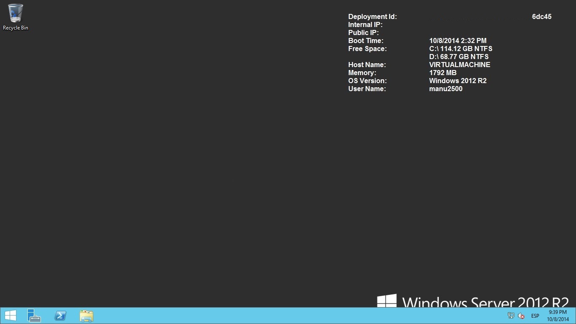576x324 pixels.
Task: Open the Recycle Bin desktop icon
Action: pyautogui.click(x=16, y=17)
